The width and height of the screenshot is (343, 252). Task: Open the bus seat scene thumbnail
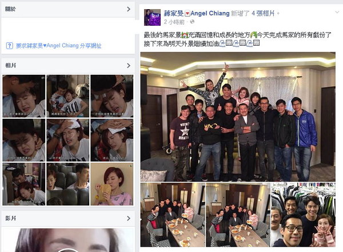[68, 184]
